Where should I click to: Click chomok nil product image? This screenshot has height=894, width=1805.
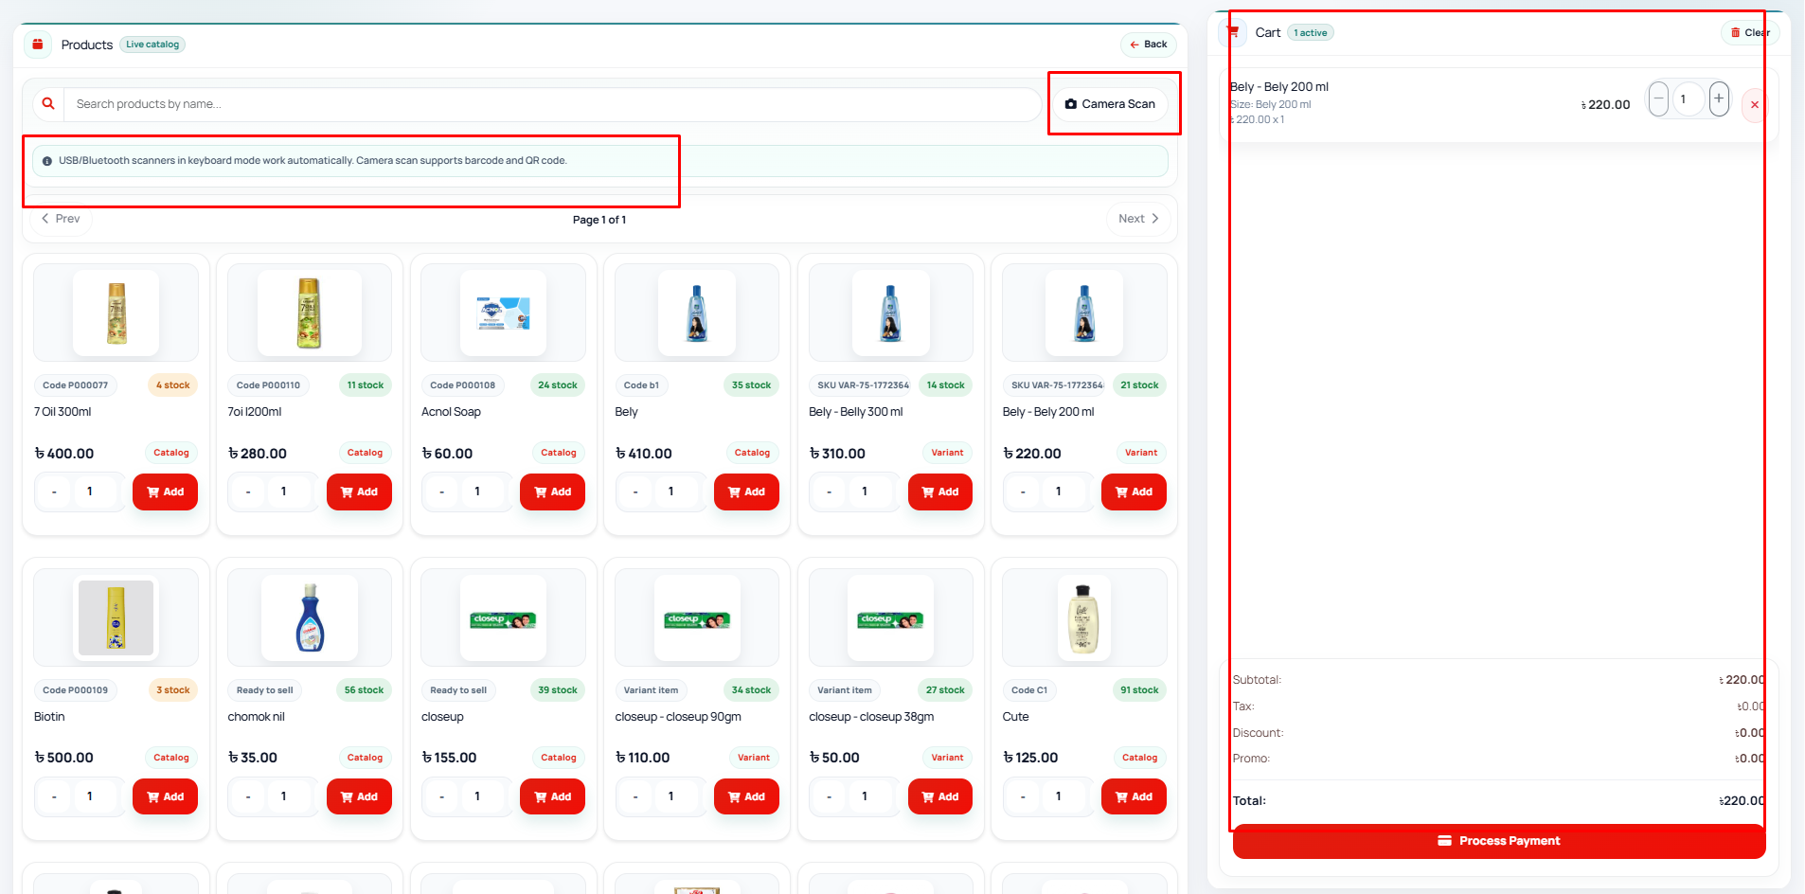coord(310,618)
